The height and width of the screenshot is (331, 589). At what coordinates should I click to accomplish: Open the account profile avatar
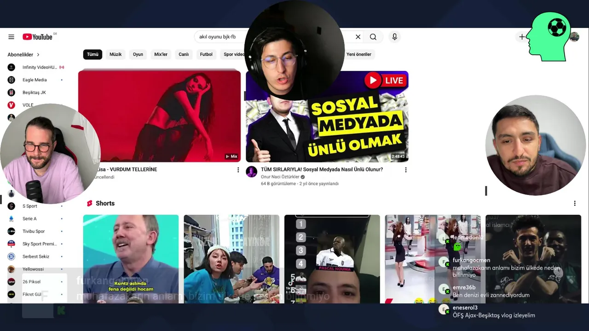pos(574,37)
